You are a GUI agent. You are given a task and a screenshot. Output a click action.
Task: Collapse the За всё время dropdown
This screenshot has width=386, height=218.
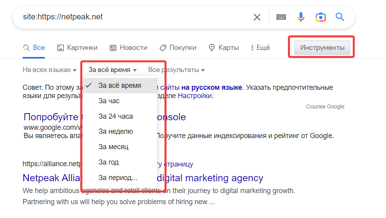tap(113, 70)
